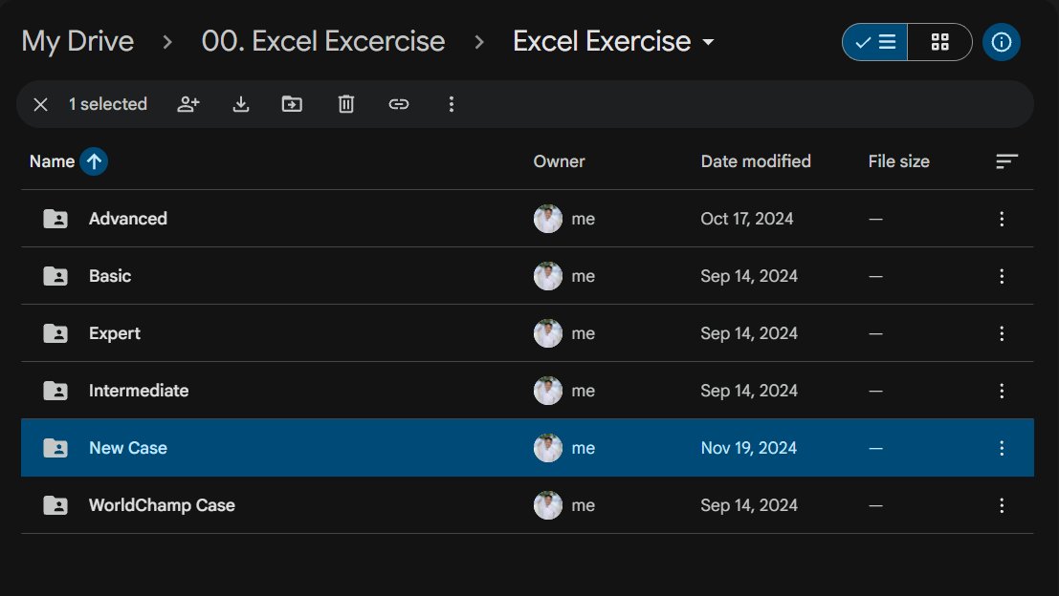Clear selection with the X icon
This screenshot has width=1059, height=596.
point(40,104)
